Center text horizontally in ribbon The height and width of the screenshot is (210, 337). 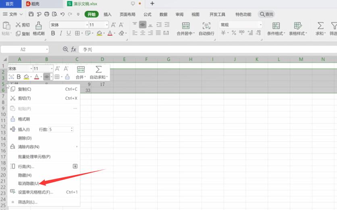[x=143, y=33]
